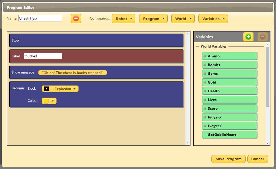276x169 pixels.
Task: Click the variables list scroll down arrow
Action: 267,143
